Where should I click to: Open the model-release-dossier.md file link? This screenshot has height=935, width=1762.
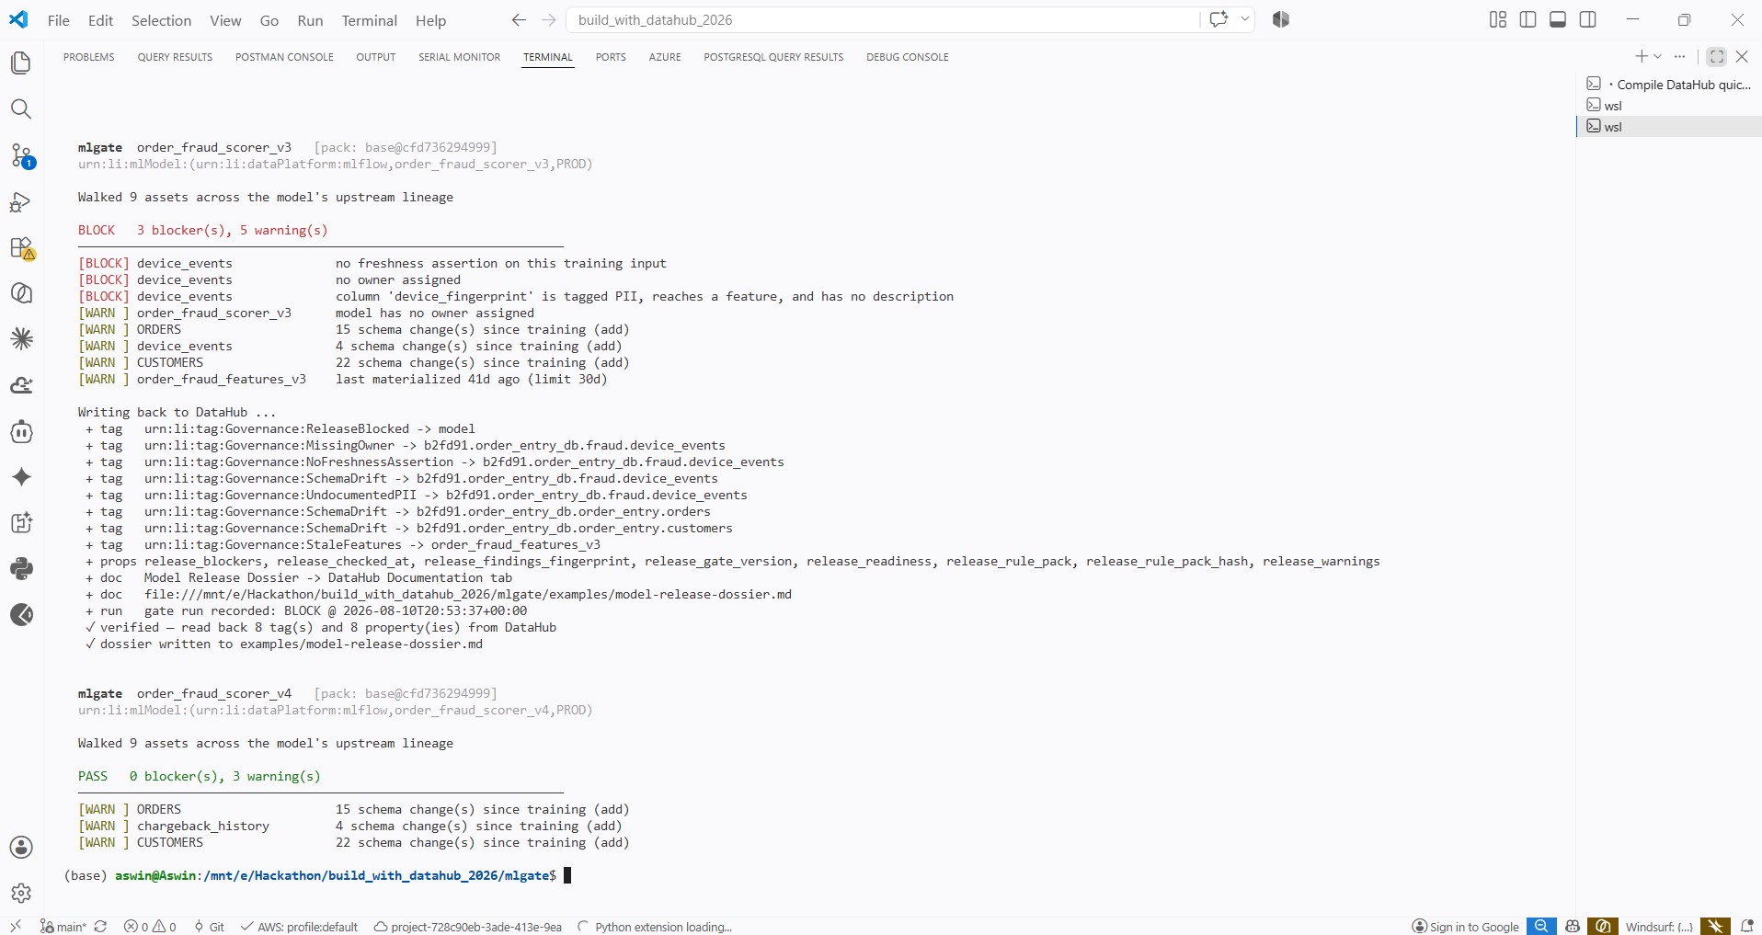tap(468, 595)
